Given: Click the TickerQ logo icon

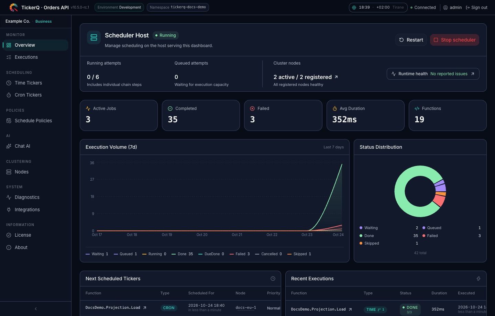Looking at the screenshot, I should coord(14,7).
